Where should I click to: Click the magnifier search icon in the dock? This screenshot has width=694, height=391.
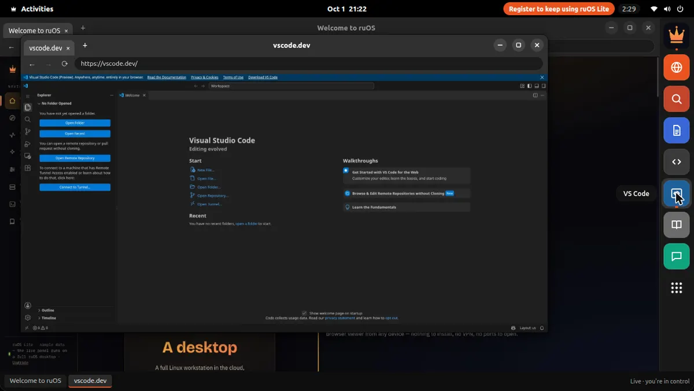point(676,99)
